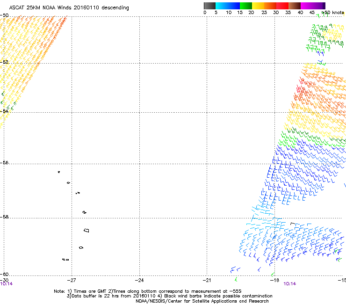Viewport: 346px width, 304px height.
Task: Click the '-60' latitude label
Action: [x=4, y=275]
